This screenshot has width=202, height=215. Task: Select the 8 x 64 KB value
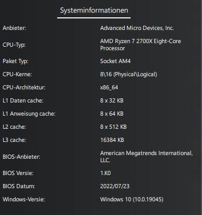[112, 114]
